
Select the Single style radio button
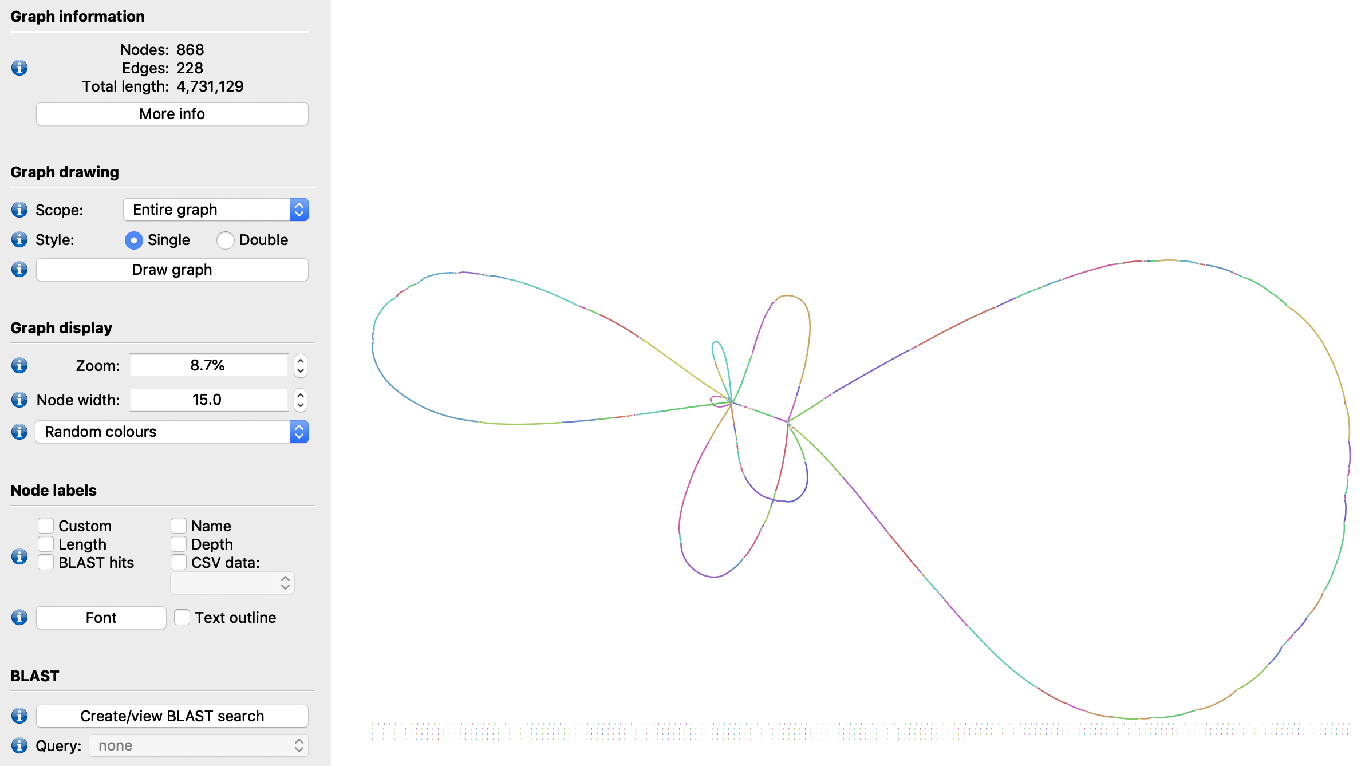click(x=133, y=239)
